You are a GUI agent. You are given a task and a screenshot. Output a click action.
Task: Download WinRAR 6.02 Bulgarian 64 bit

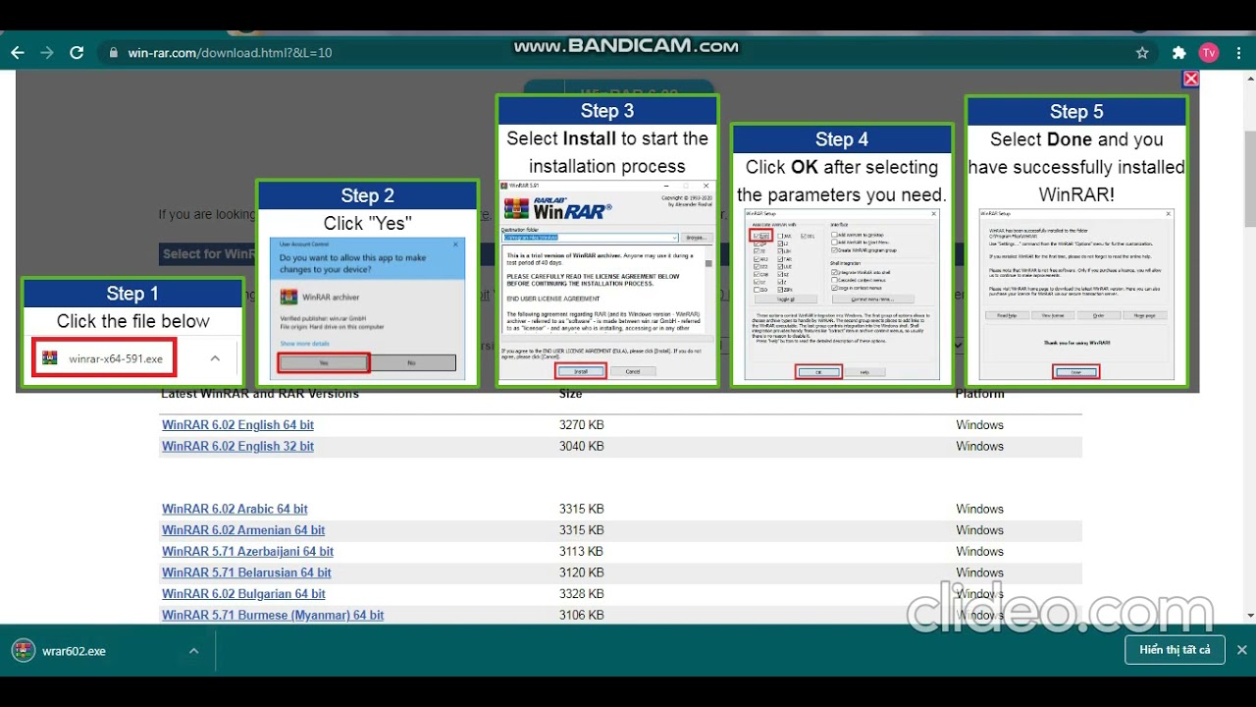[243, 594]
